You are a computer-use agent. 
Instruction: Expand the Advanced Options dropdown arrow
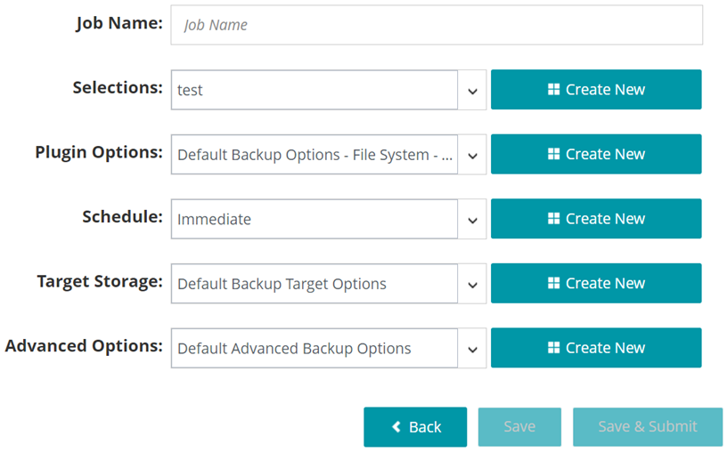[x=472, y=348]
